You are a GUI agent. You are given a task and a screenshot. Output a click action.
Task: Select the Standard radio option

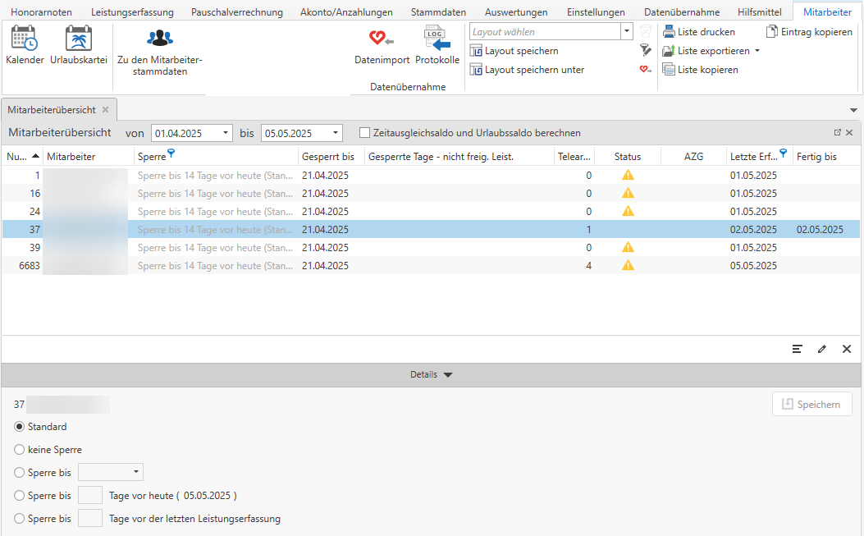(x=20, y=427)
